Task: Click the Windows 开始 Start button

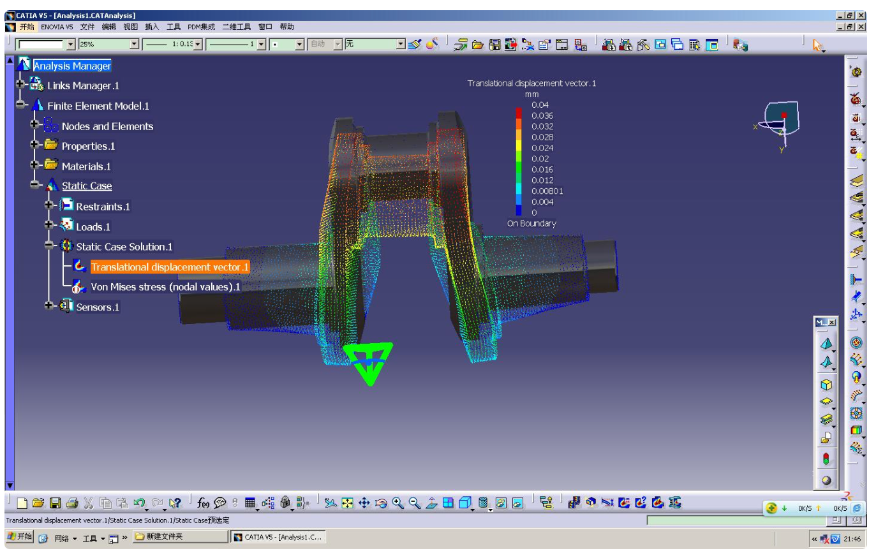Action: (x=19, y=537)
